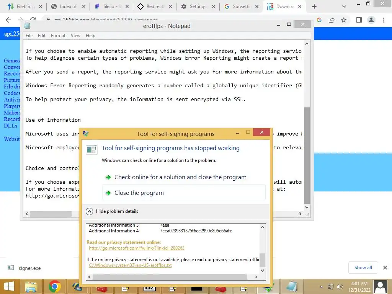Click Notepad's horizontal scrollbar thumb
This screenshot has height=294, width=392.
point(51,214)
